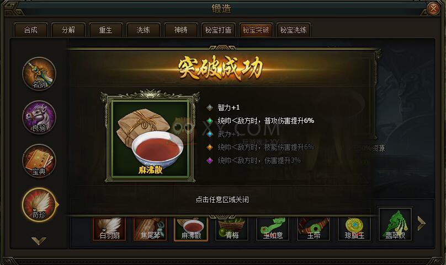Select the 青梅 plum basket item
Screen dimensions: 446x265
pyautogui.click(x=232, y=229)
